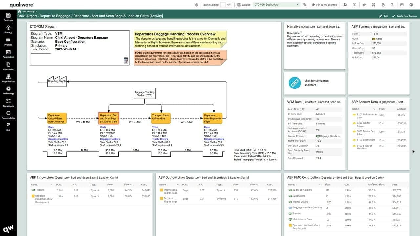Toggle the Inline Editing switch
The height and width of the screenshot is (236, 420).
click(226, 5)
